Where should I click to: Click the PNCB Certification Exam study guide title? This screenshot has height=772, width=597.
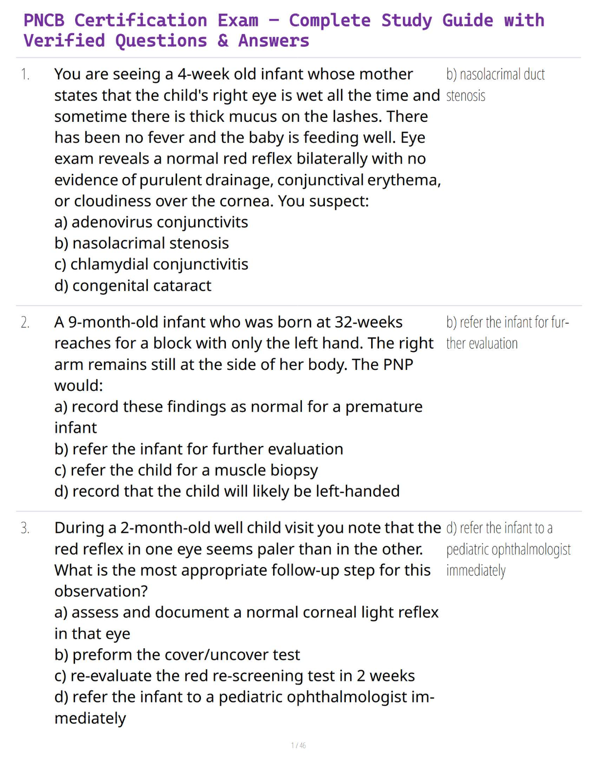284,30
